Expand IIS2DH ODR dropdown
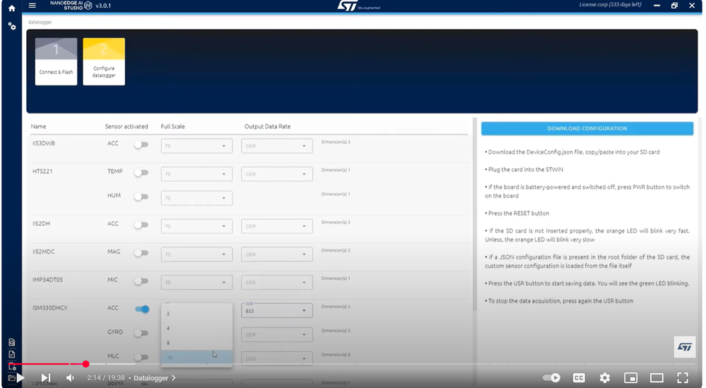 coord(276,226)
